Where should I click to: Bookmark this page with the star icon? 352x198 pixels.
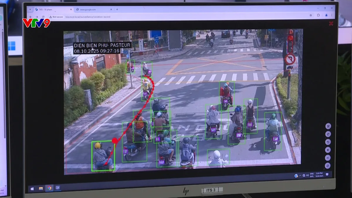311,15
